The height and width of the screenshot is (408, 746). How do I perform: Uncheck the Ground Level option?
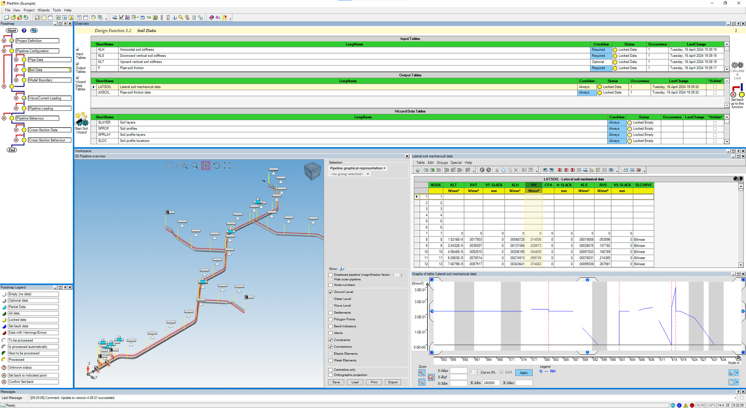(x=331, y=292)
